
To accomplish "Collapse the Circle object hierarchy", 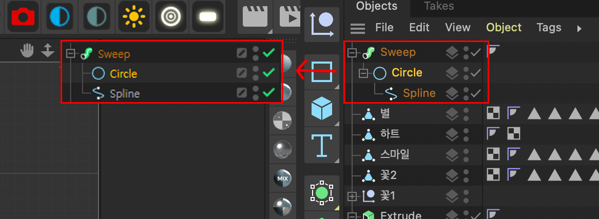I will coord(364,73).
